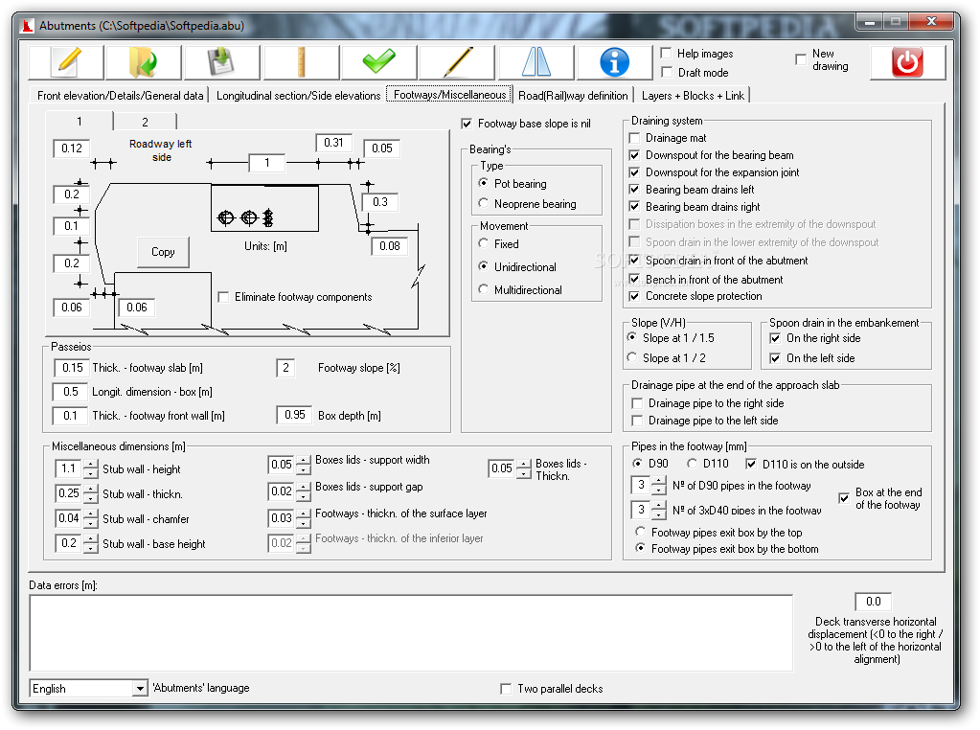
Task: Open Road(Rail)way definition tab
Action: point(573,96)
